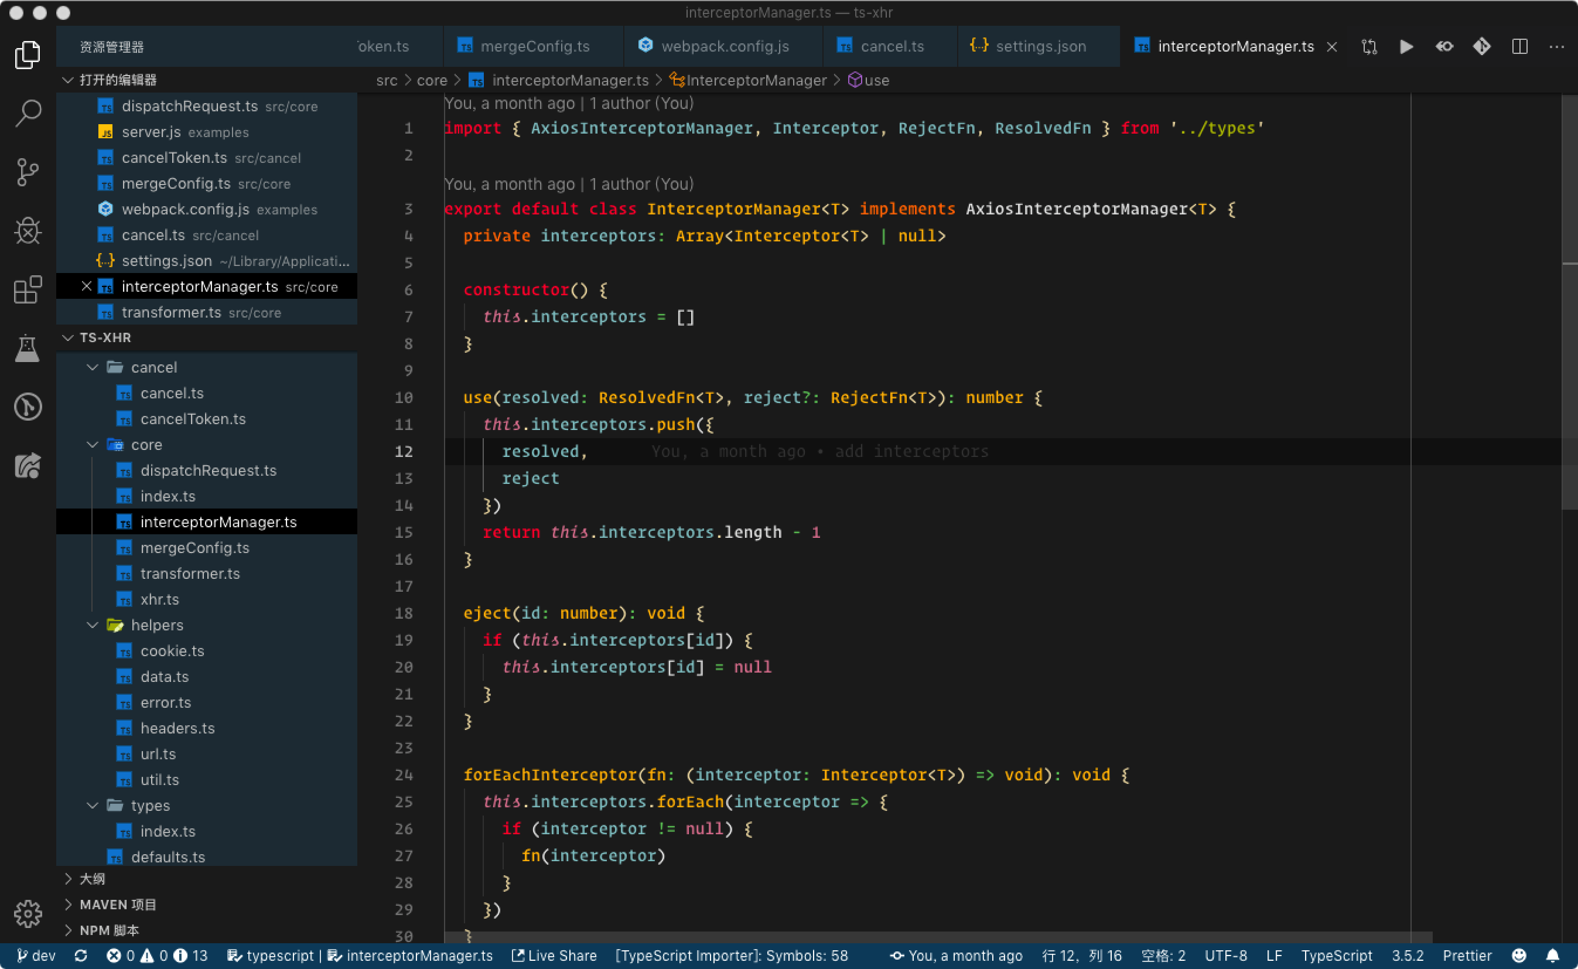This screenshot has height=969, width=1578.
Task: Switch to the settings.json tab
Action: point(1040,47)
